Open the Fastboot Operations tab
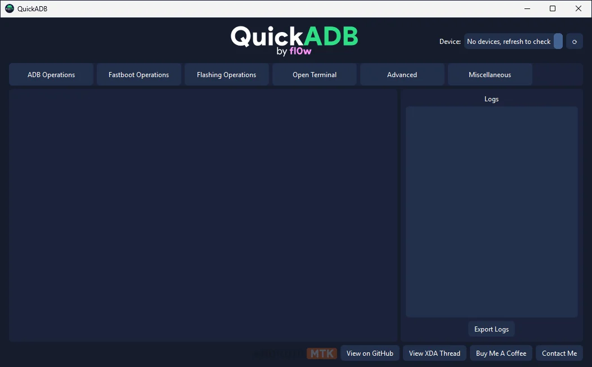Screen dimensions: 592x367 (x=138, y=75)
